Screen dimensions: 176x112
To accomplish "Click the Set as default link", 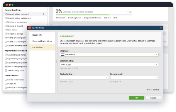I will (x=153, y=90).
